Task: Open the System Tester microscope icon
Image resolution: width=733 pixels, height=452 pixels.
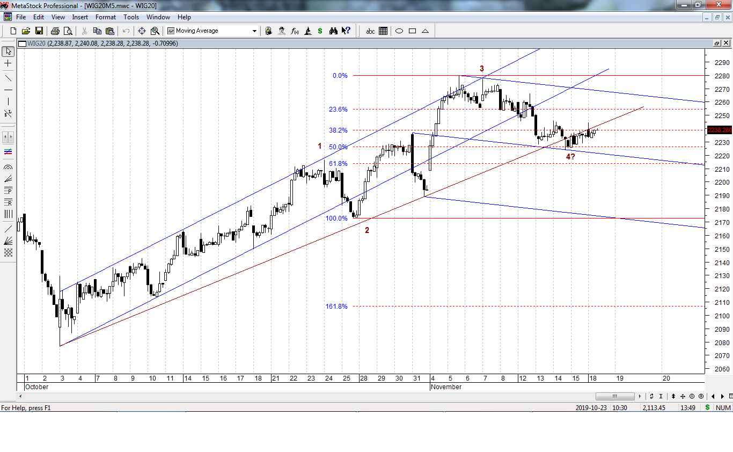Action: click(307, 31)
